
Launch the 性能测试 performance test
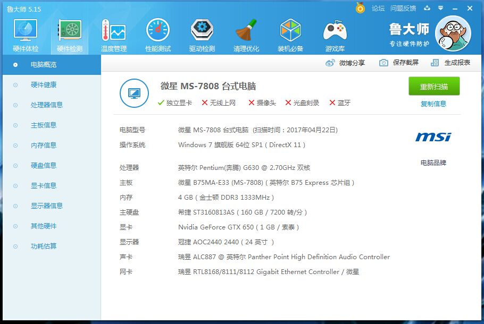[x=158, y=36]
